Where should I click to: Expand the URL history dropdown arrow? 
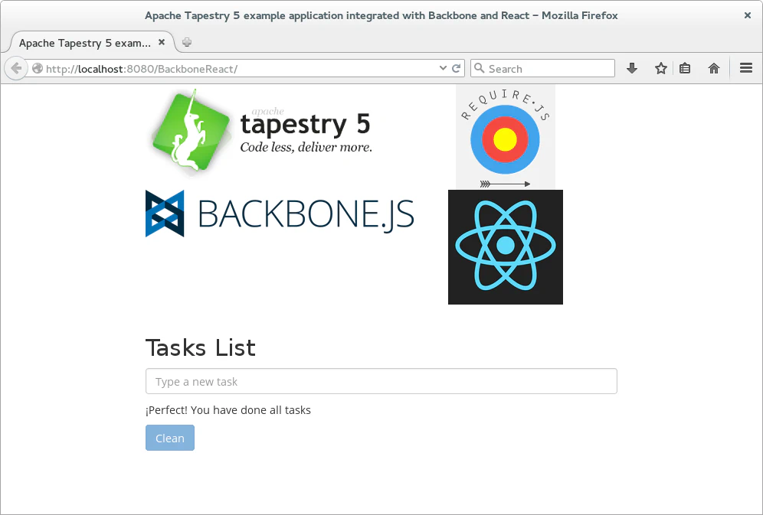click(443, 68)
